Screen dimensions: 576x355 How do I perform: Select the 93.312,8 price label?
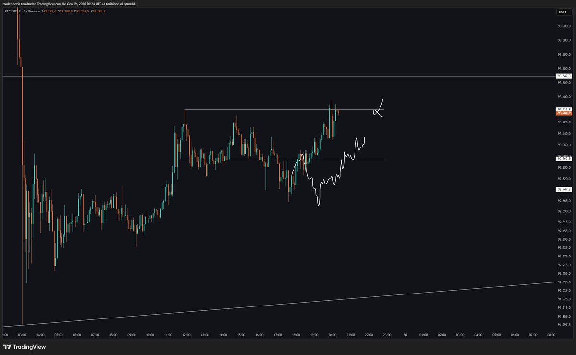coord(564,109)
